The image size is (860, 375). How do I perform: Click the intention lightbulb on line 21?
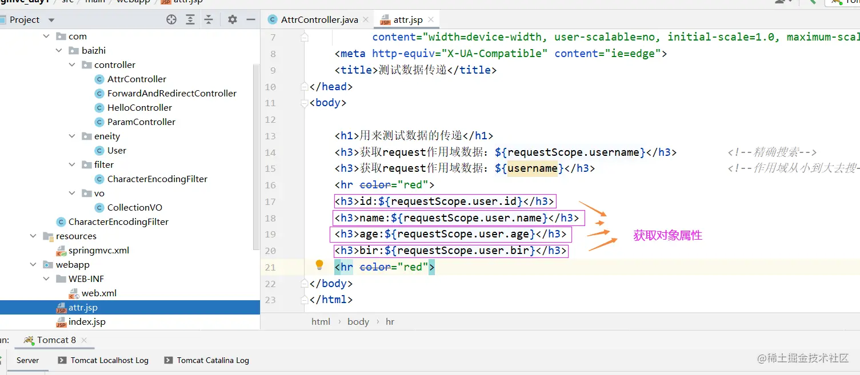(319, 265)
